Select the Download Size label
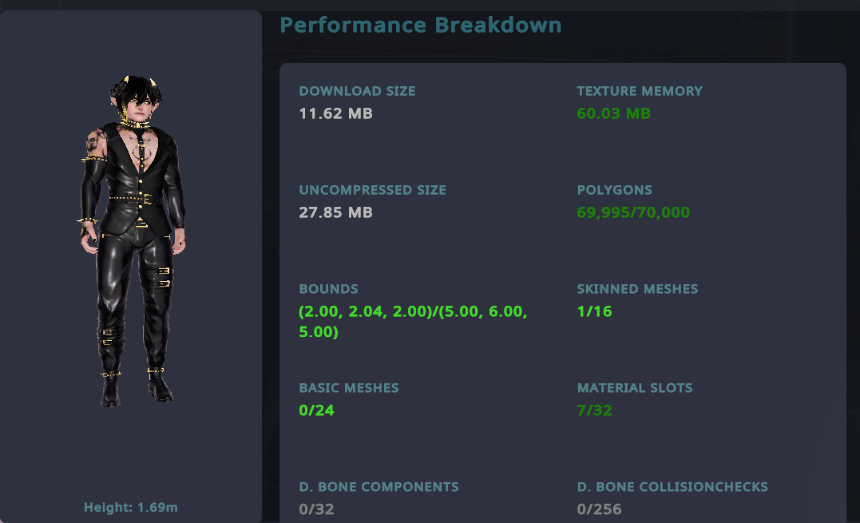 pos(357,91)
